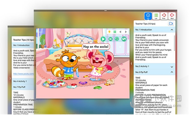Play the animation with green play button
The image size is (189, 115).
pyautogui.click(x=103, y=39)
